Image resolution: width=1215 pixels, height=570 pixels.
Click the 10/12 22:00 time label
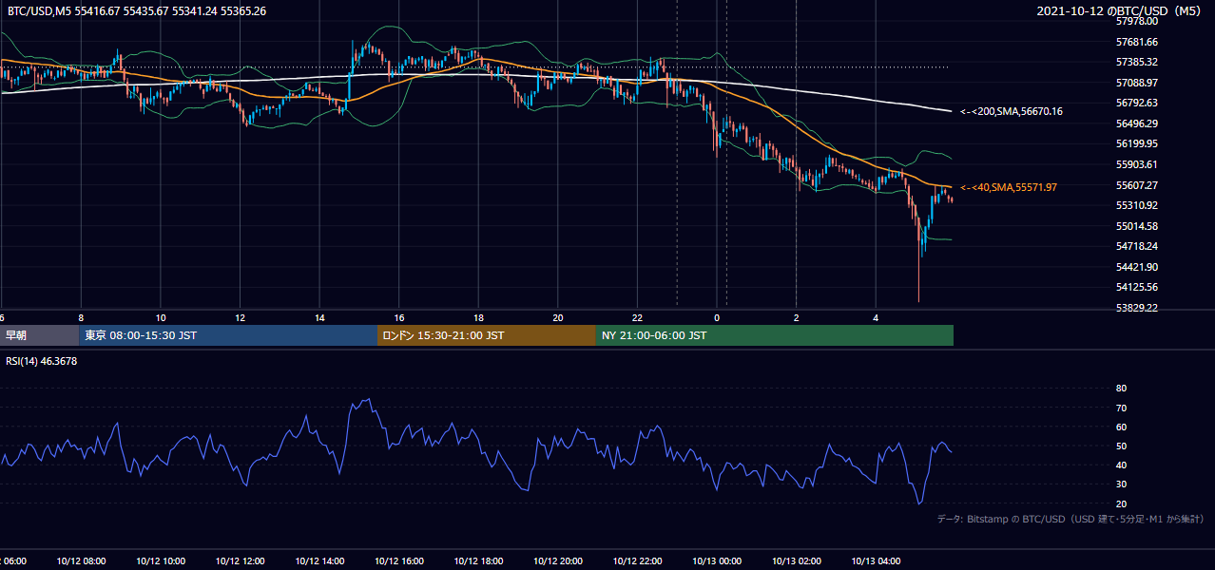pos(638,561)
